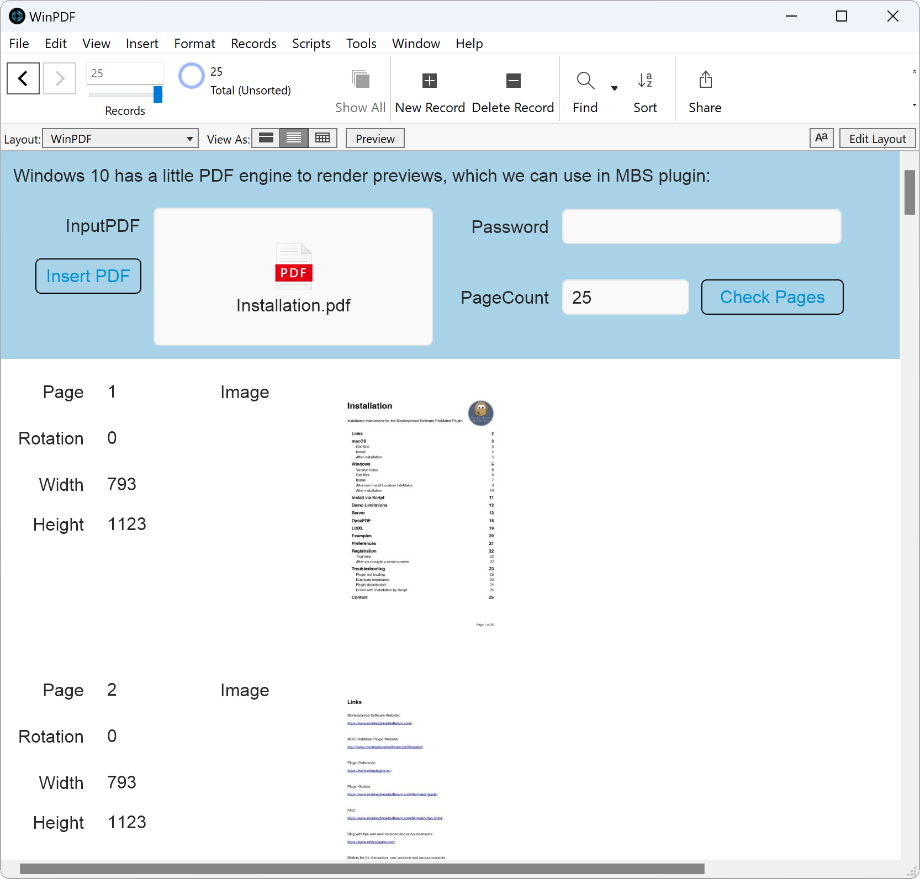Click the Check Pages button
Viewport: 920px width, 879px height.
point(773,297)
